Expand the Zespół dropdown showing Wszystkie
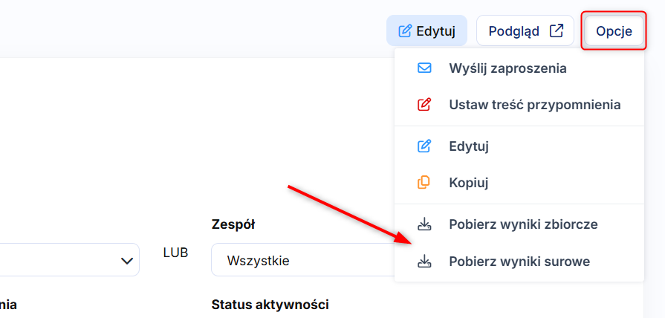 302,261
